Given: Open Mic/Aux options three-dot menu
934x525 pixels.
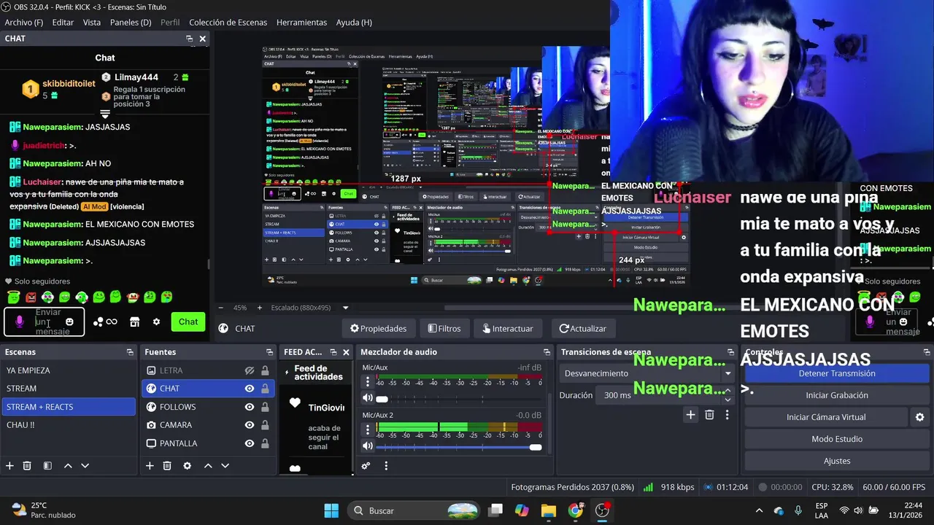Looking at the screenshot, I should click(367, 382).
